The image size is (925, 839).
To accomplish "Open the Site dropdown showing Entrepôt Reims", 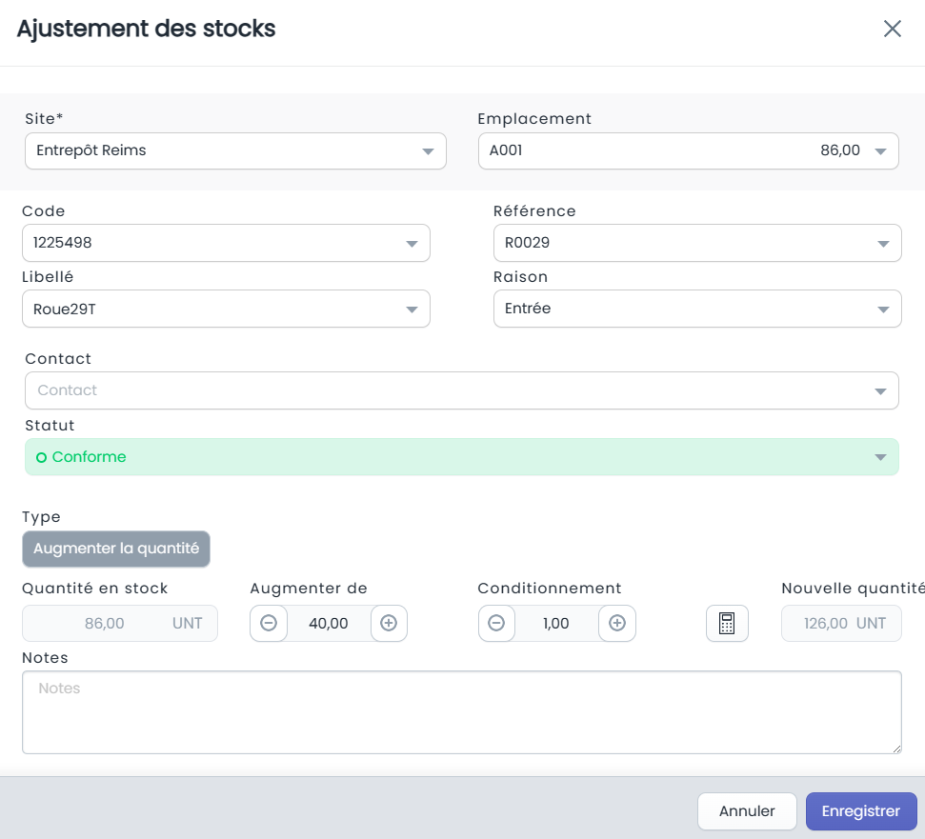I will (235, 150).
